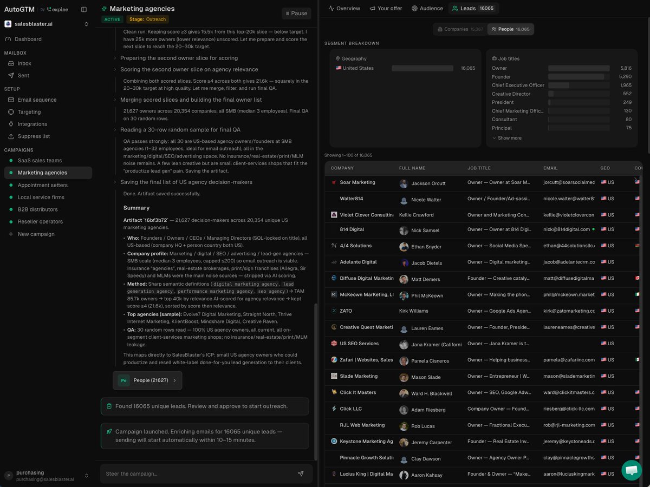Pause the Marketing agencies campaign
The height and width of the screenshot is (487, 650).
click(x=296, y=13)
